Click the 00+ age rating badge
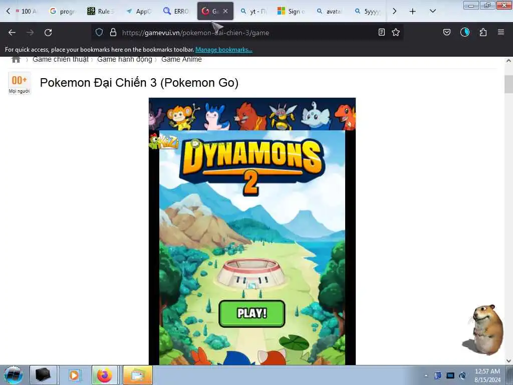The width and height of the screenshot is (513, 385). [20, 83]
